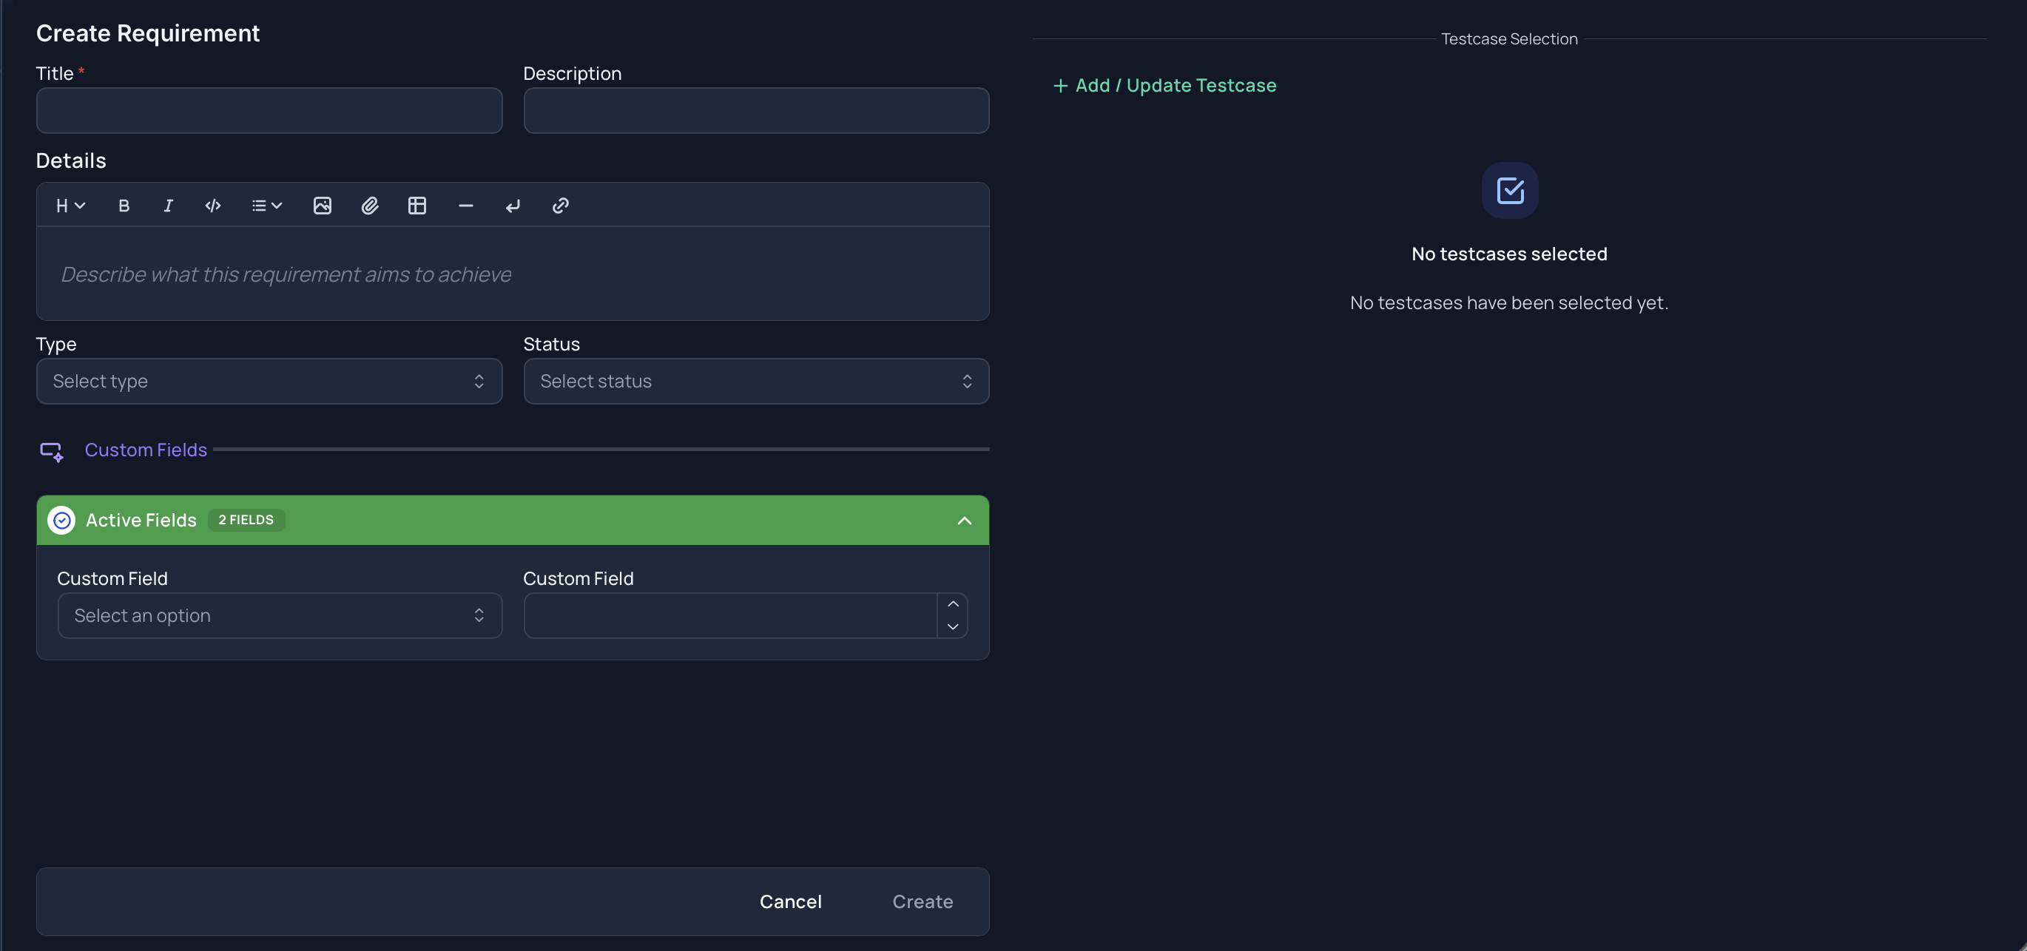This screenshot has width=2027, height=951.
Task: Insert an image using the image icon
Action: coord(323,206)
